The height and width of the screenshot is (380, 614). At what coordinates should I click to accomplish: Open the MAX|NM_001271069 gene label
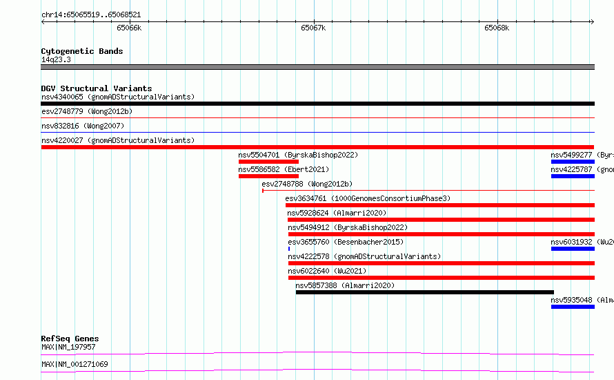[75, 364]
